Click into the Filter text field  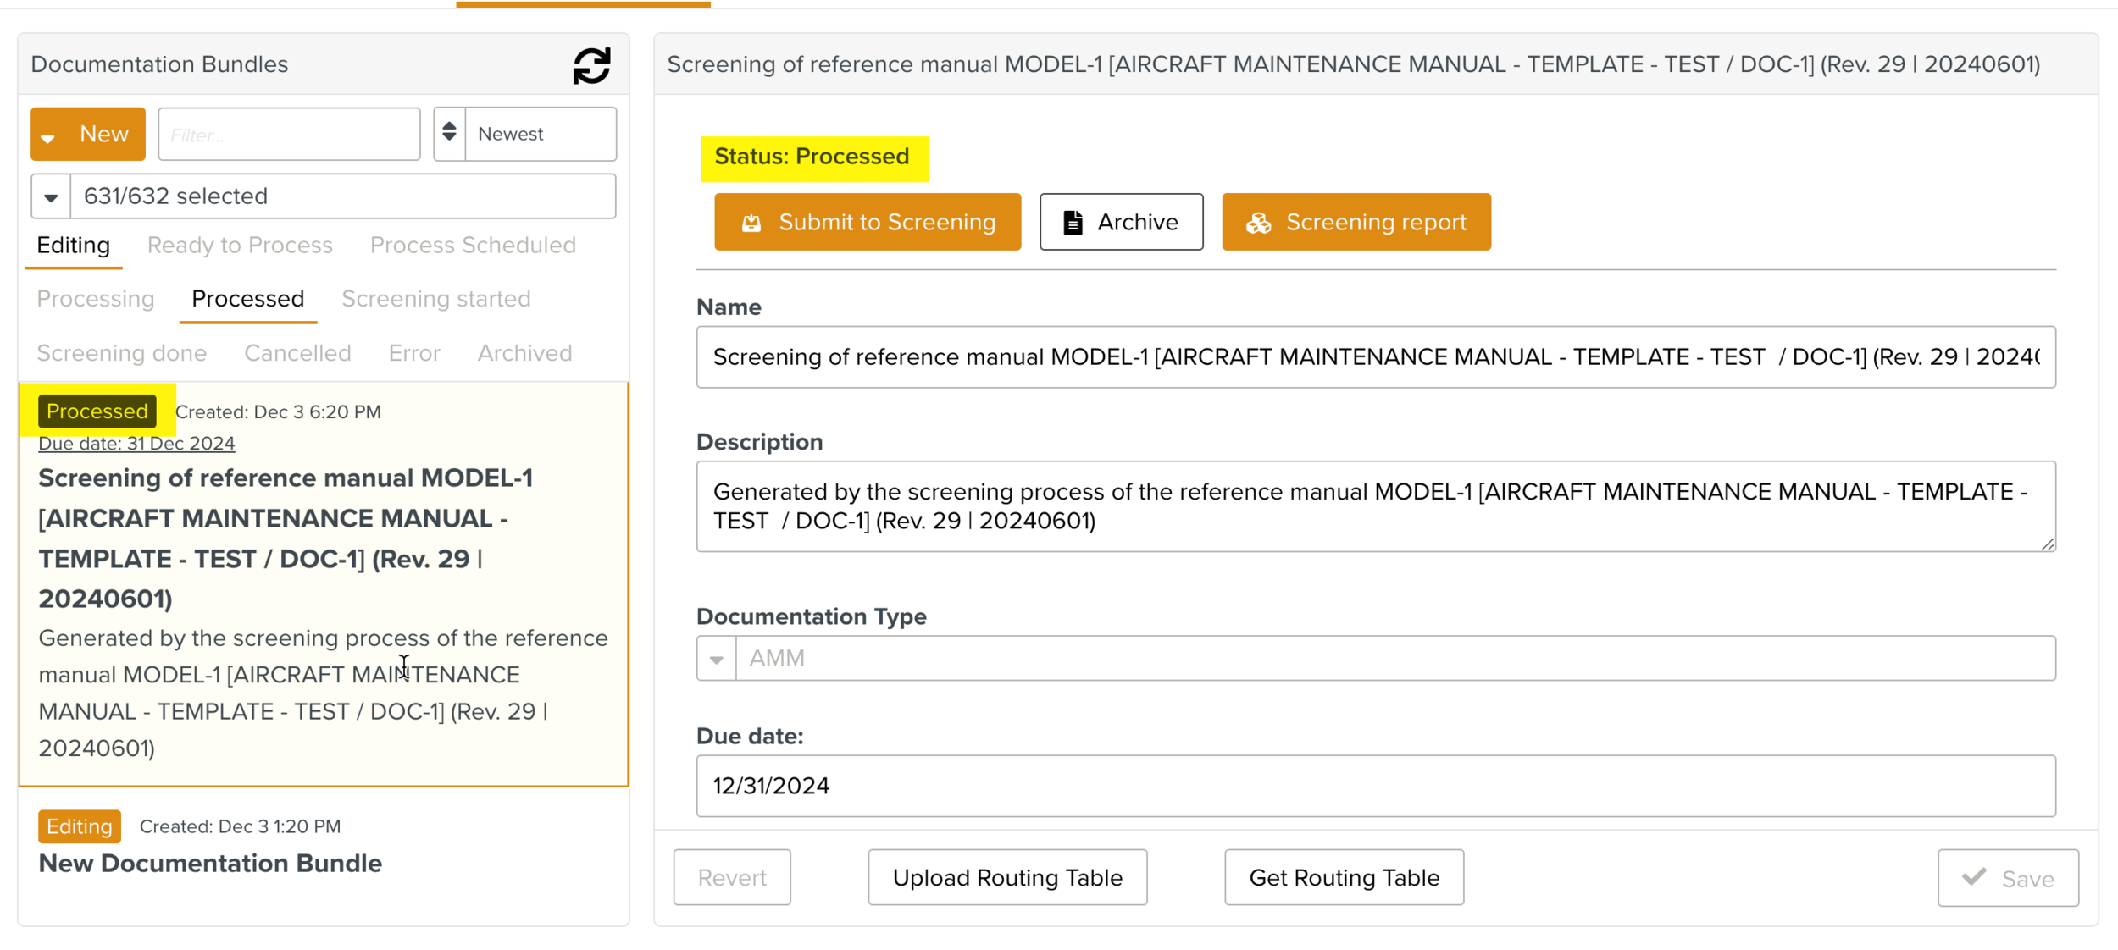pos(289,135)
